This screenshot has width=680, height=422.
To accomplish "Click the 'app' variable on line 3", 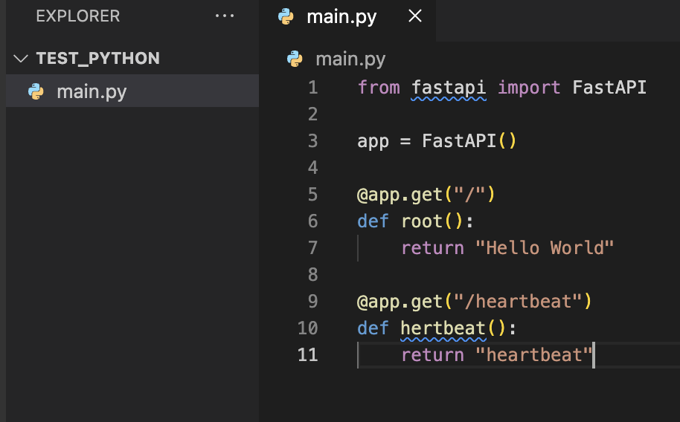I will pyautogui.click(x=373, y=142).
